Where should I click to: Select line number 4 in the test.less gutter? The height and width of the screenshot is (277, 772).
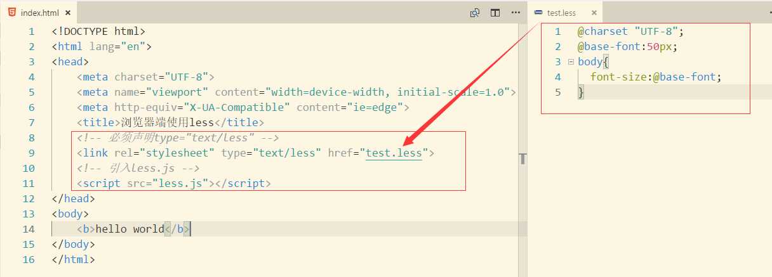[558, 77]
